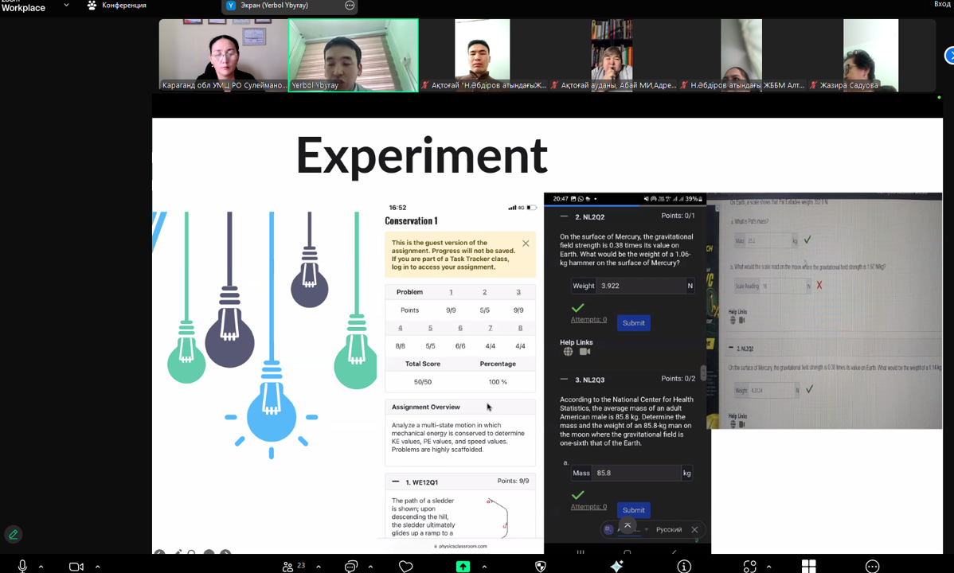Click Submit button under the Weight field
Viewport: 954px width, 573px height.
(x=634, y=322)
